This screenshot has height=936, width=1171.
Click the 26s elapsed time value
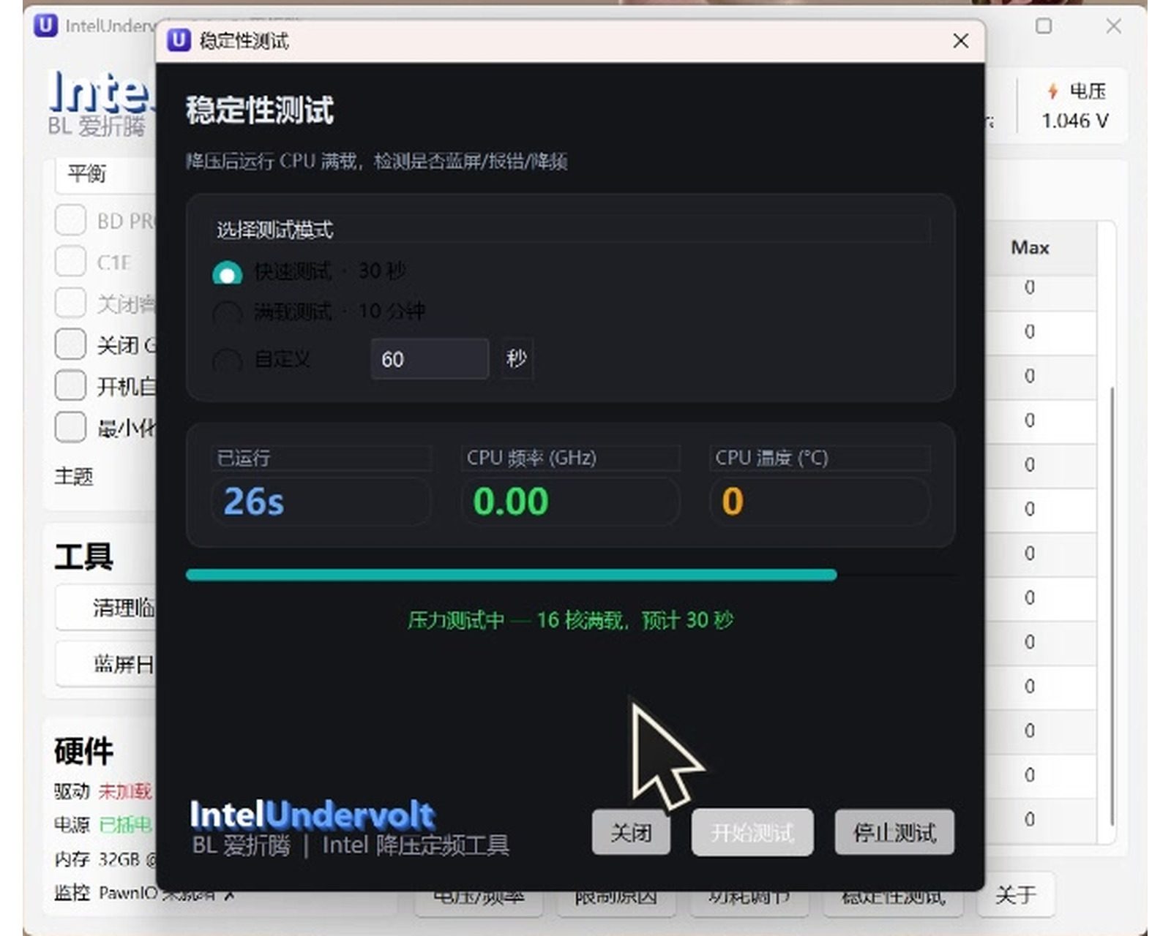[x=254, y=502]
